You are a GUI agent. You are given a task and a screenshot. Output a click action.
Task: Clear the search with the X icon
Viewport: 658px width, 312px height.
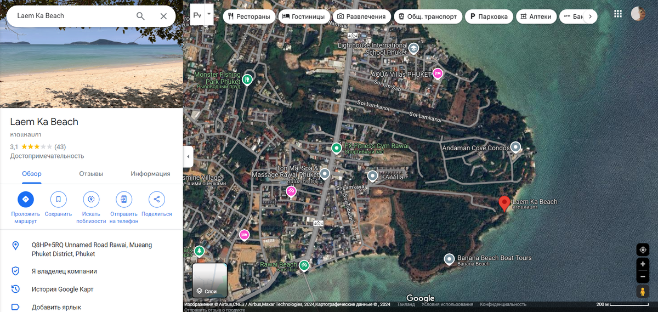(x=163, y=16)
